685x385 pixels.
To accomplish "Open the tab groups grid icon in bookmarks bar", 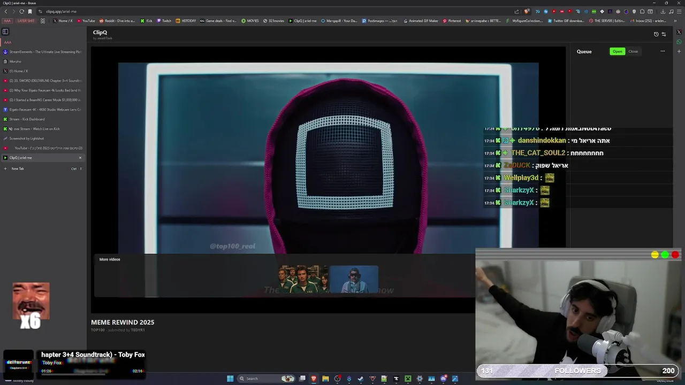I will pyautogui.click(x=43, y=21).
